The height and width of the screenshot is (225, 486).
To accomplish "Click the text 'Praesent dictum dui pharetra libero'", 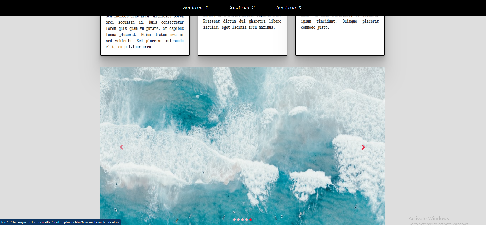I will tap(242, 21).
